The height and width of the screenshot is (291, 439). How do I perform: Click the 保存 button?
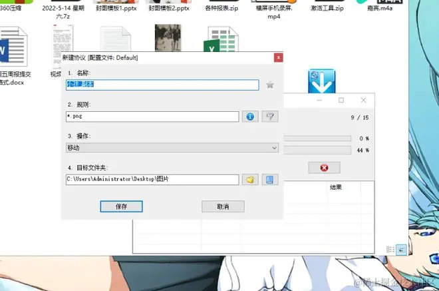pyautogui.click(x=121, y=206)
